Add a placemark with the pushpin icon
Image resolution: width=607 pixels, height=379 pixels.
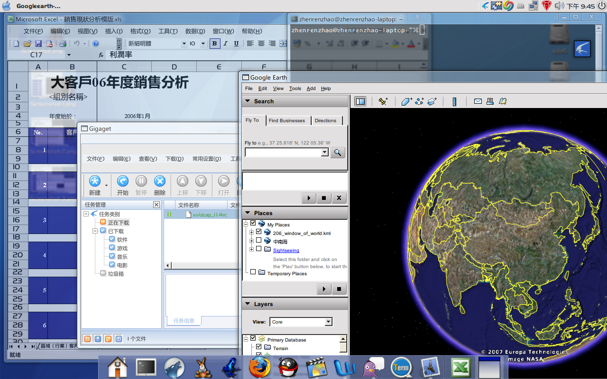pos(383,101)
